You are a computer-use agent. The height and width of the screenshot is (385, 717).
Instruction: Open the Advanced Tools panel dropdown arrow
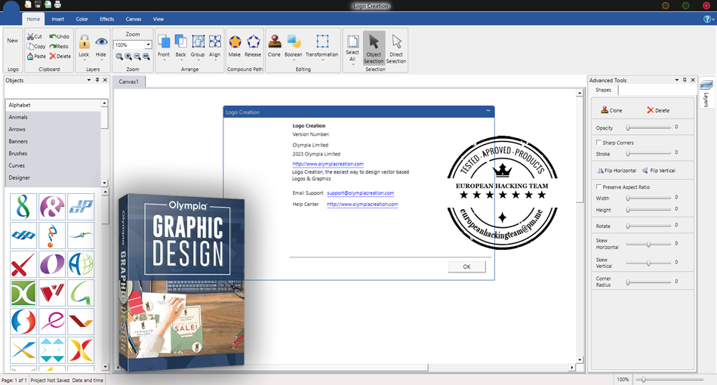[x=677, y=80]
